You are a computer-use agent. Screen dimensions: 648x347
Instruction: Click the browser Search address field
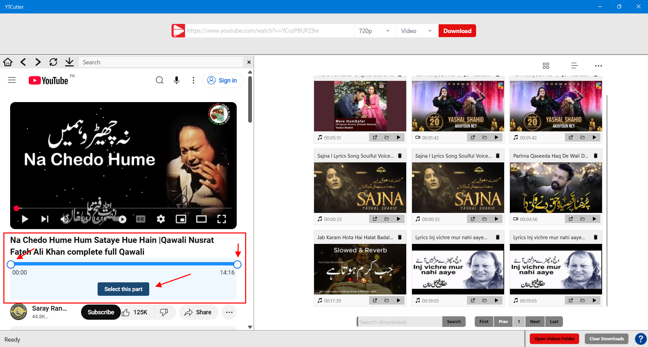(161, 62)
